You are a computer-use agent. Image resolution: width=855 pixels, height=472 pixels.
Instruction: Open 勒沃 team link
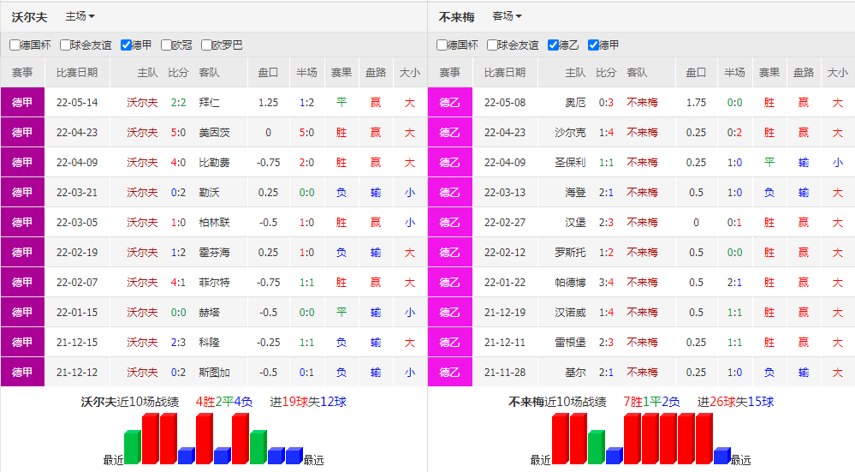[x=210, y=193]
